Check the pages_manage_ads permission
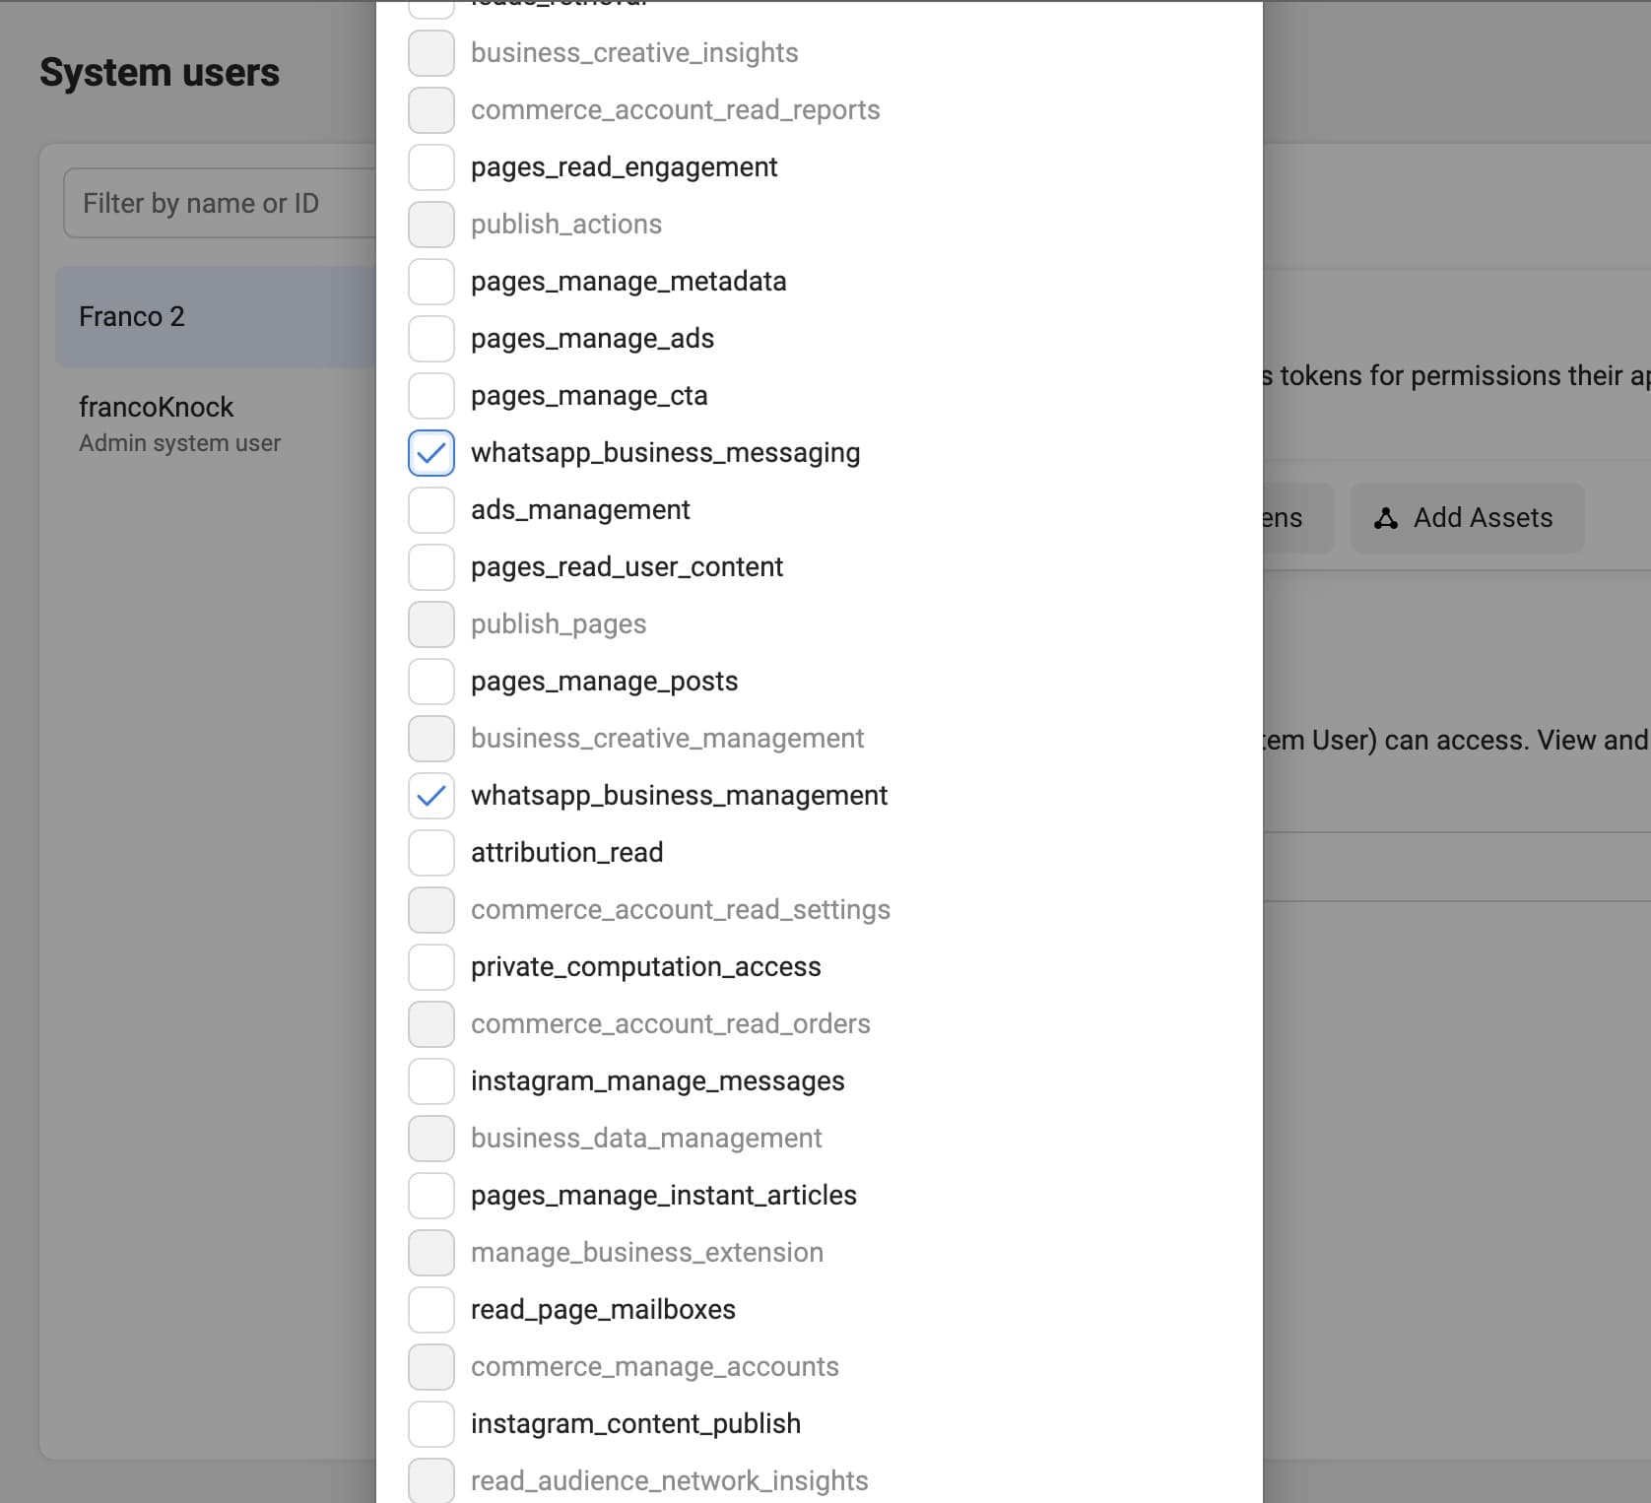Viewport: 1651px width, 1503px height. (431, 339)
